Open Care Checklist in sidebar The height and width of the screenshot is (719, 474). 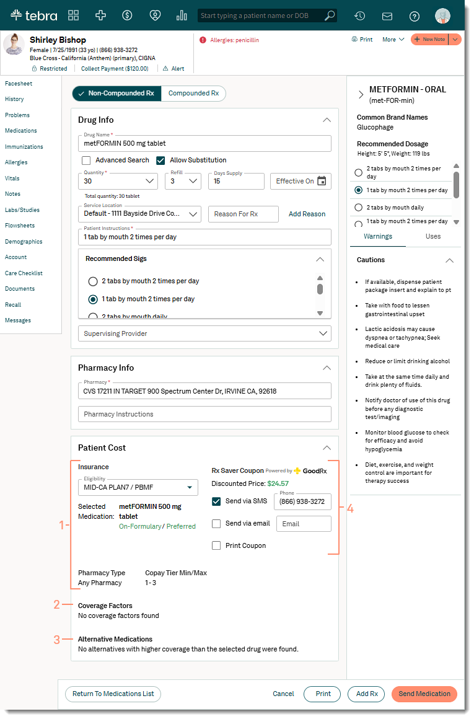point(24,273)
